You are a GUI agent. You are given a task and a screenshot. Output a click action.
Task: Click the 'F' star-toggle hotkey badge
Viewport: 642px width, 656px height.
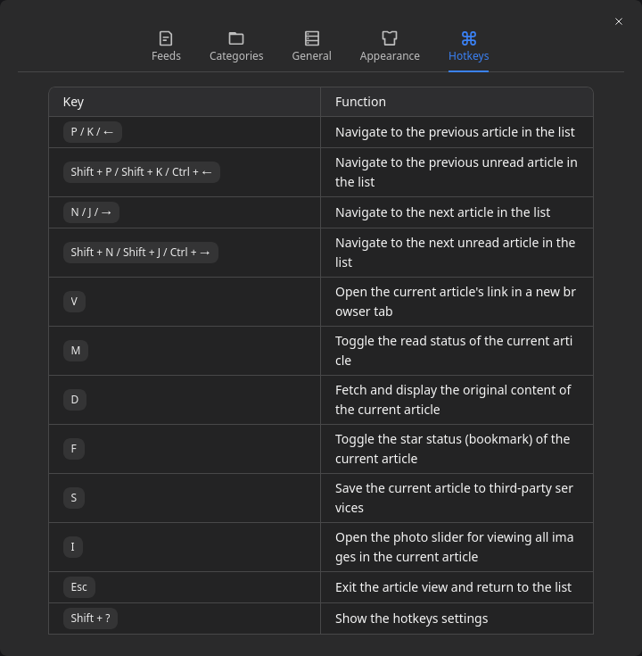point(74,449)
